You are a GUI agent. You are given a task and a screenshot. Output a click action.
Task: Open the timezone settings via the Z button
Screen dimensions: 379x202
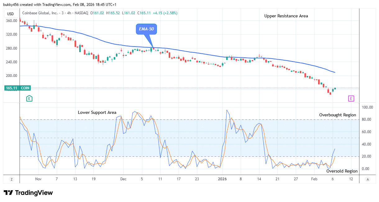pos(11,179)
